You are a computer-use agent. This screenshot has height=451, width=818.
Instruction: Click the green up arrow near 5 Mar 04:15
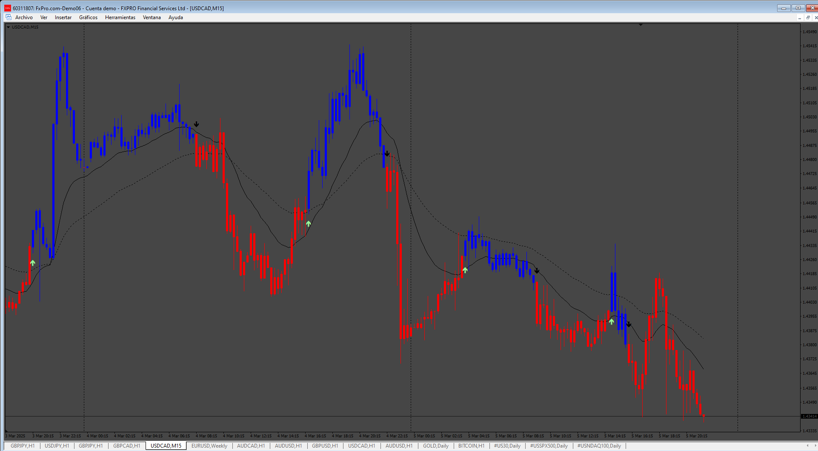click(465, 270)
